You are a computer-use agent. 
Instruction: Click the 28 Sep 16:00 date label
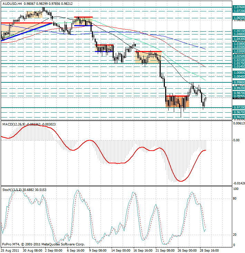[209, 251]
